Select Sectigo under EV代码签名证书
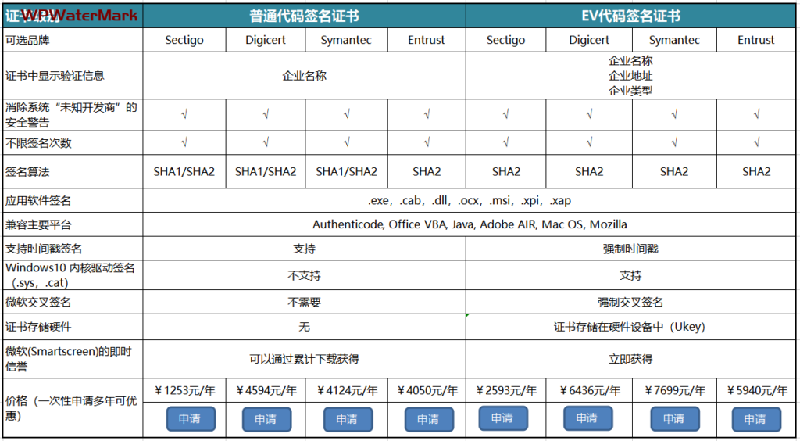The image size is (800, 441). (506, 40)
